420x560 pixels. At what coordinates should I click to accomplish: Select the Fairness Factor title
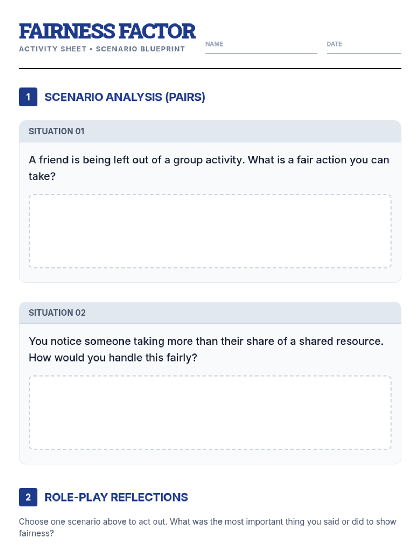click(x=107, y=31)
